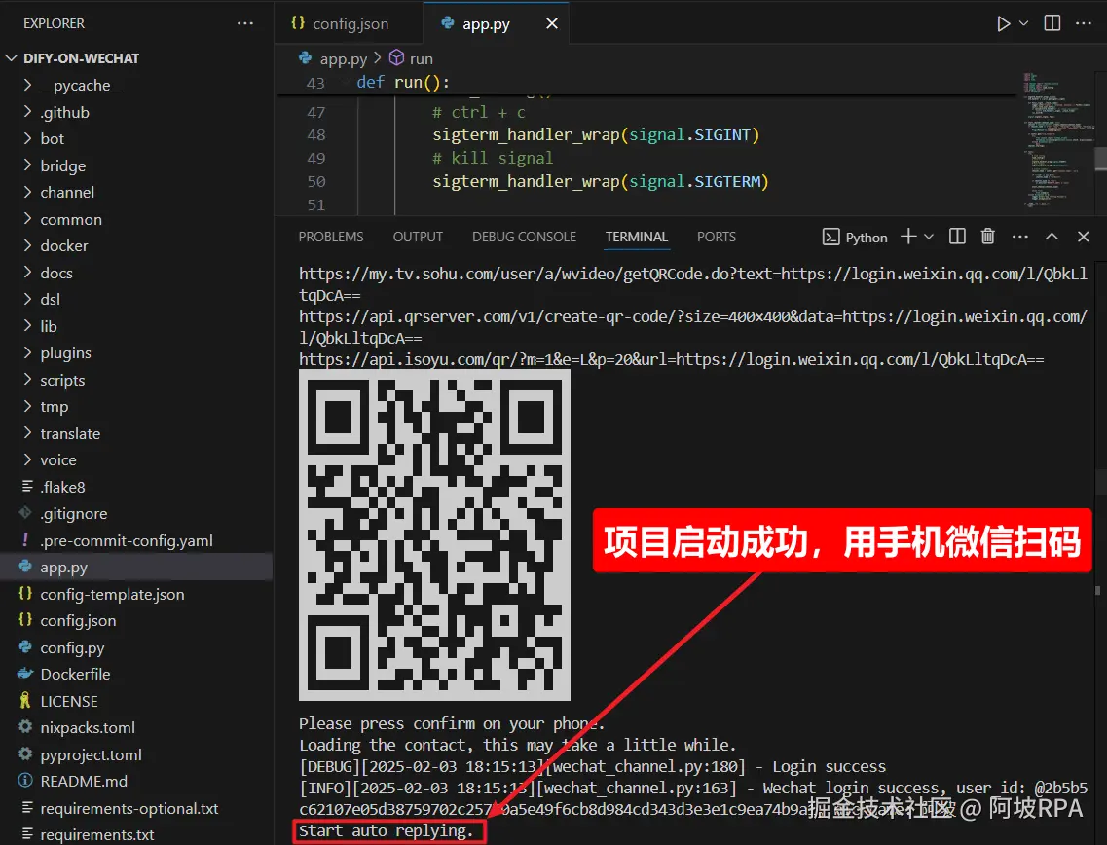Open launch profile dropdown next to plus

929,237
